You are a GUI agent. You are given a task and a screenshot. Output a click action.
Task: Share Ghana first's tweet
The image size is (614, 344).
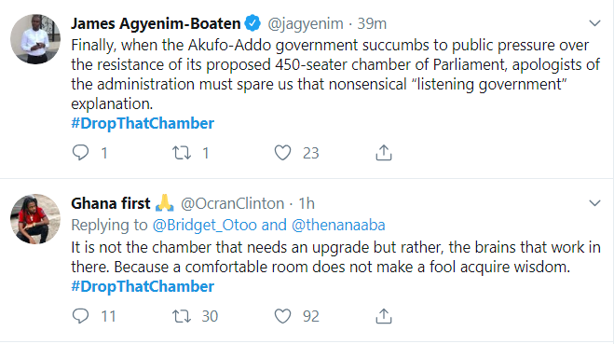coord(384,316)
